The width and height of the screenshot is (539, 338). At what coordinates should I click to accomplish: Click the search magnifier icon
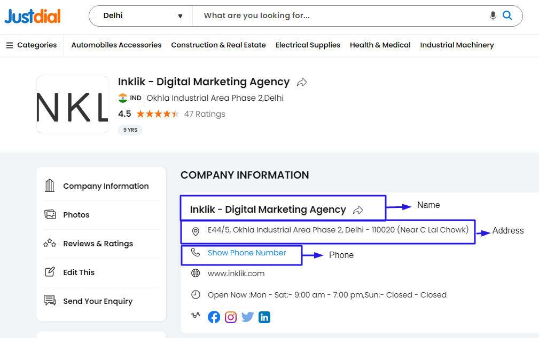(x=507, y=15)
